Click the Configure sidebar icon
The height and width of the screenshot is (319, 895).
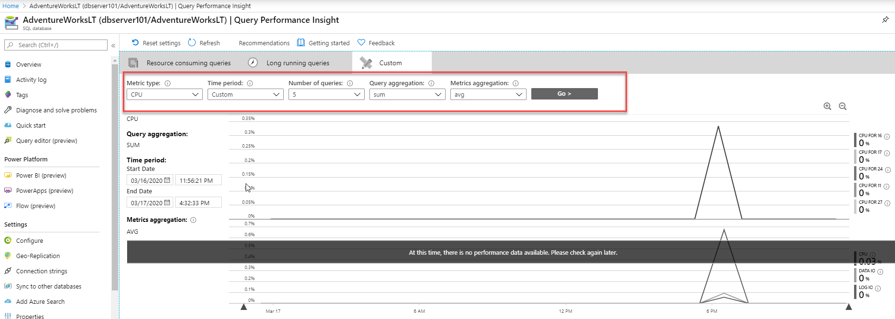click(x=8, y=240)
